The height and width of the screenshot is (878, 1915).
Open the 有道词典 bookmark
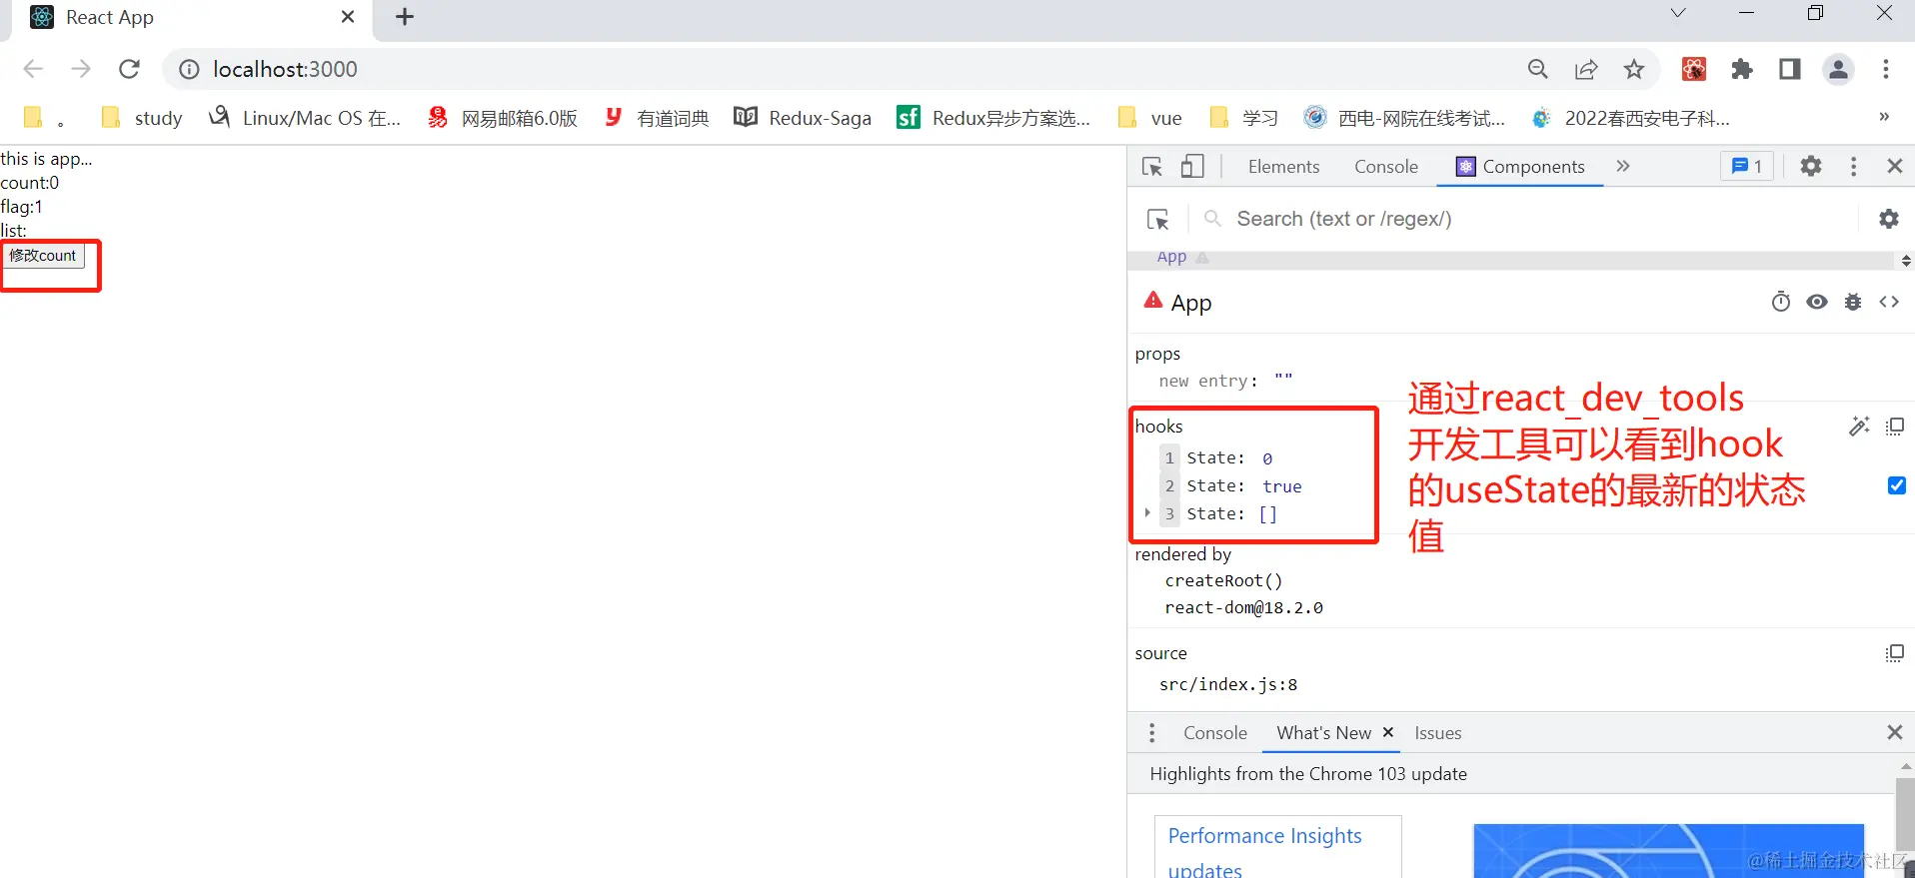pos(657,118)
